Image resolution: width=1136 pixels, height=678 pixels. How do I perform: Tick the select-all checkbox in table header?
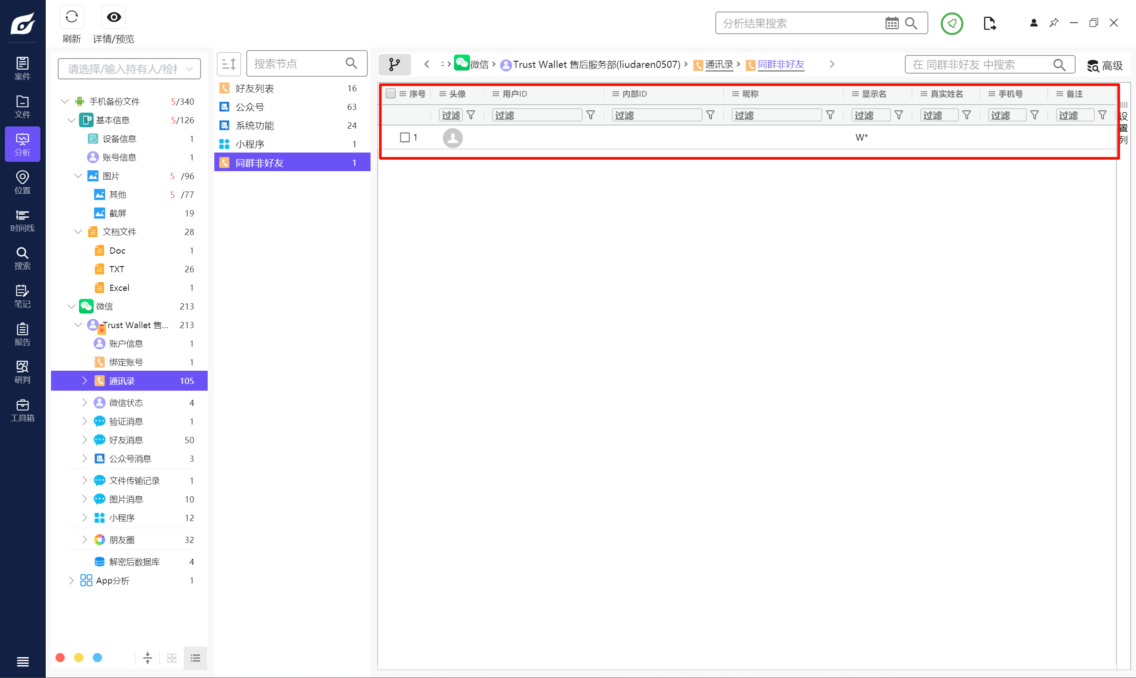coord(390,93)
